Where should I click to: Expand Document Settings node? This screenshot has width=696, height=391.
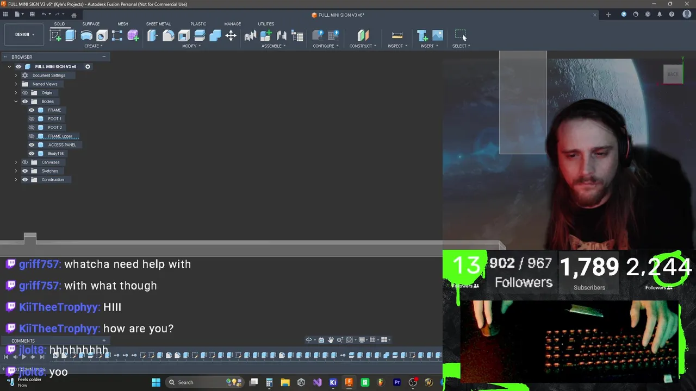coord(16,75)
